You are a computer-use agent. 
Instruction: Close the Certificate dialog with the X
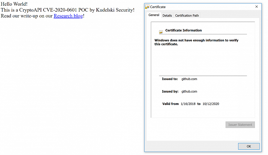coord(257,7)
